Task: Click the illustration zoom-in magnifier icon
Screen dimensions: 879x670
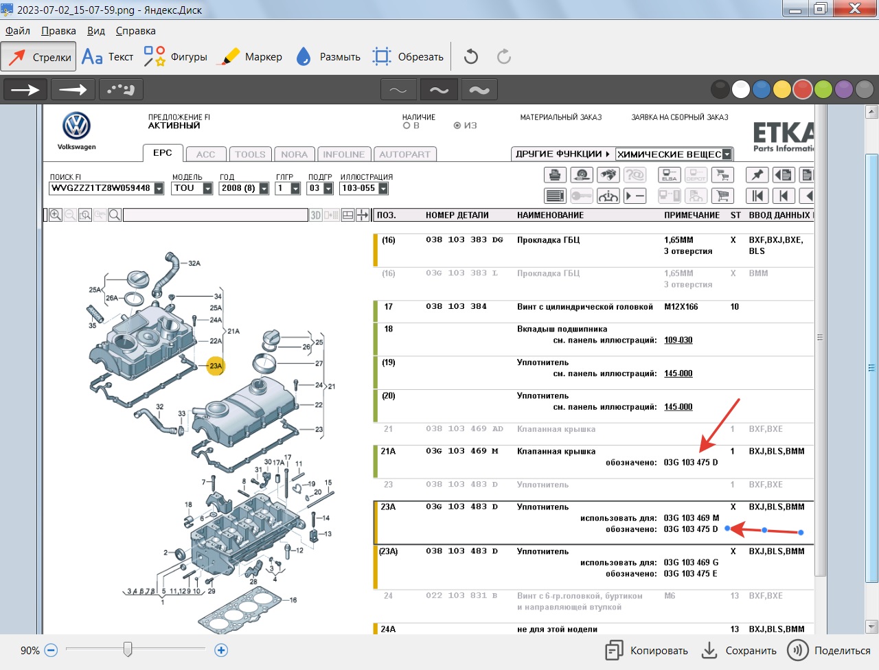Action: [56, 215]
